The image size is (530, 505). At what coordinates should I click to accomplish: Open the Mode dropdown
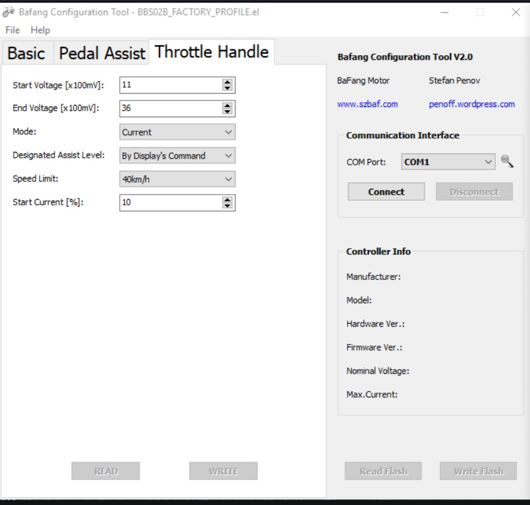click(177, 132)
